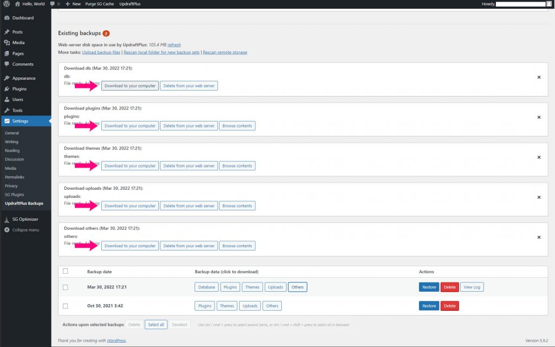Tick the select-all checkbox in table header
Screen dimensions: 555x347
[x=66, y=271]
